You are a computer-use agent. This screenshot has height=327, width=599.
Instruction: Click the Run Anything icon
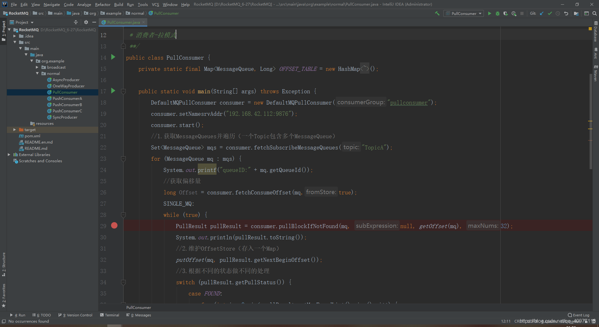click(x=587, y=13)
